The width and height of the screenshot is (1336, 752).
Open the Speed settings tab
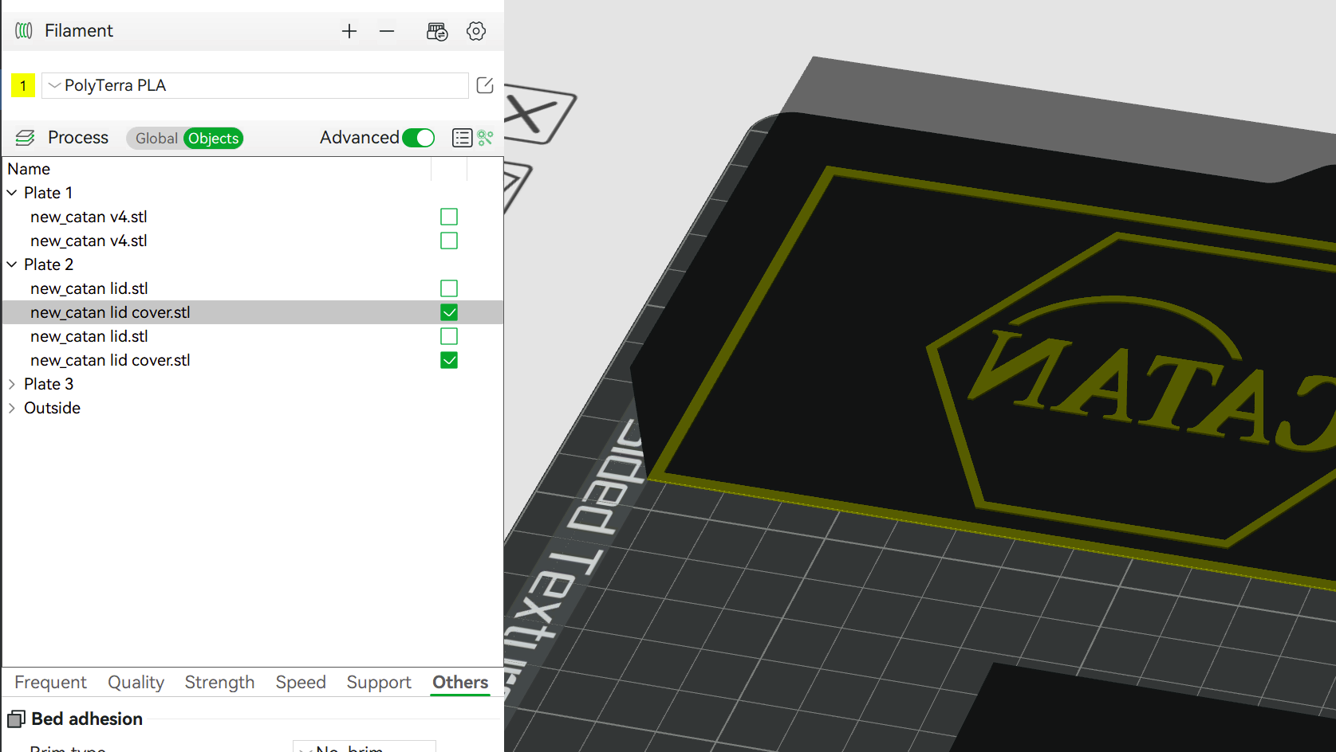(301, 683)
